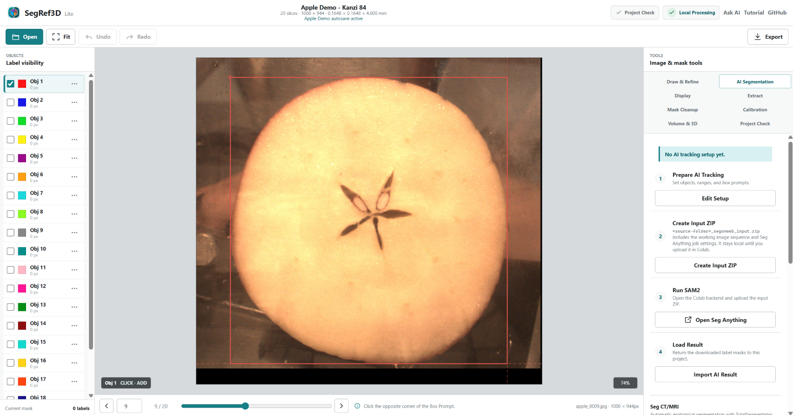Screen dimensions: 793x415
Task: Click the red color swatch of Obj 1
Action: pos(22,84)
